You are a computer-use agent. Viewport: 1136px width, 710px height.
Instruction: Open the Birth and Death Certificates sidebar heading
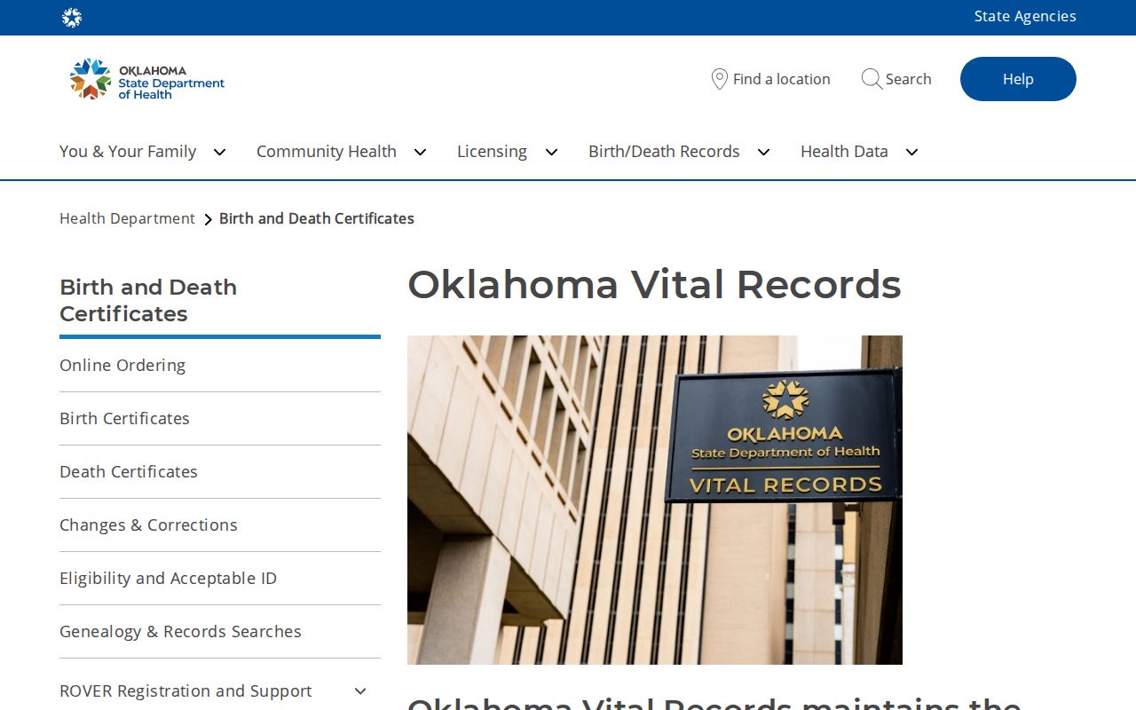pos(148,300)
